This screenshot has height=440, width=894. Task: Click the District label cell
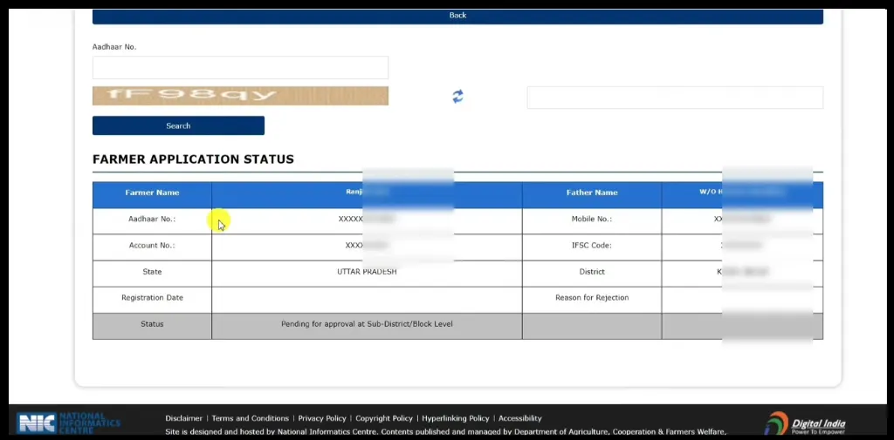pos(592,272)
